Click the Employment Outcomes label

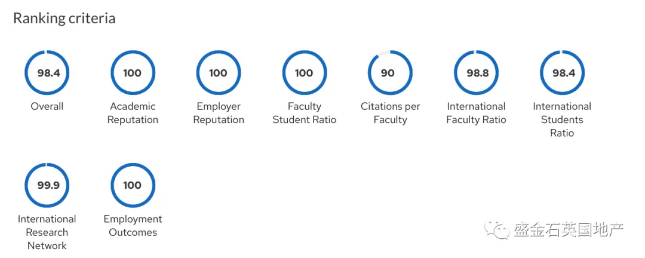[133, 226]
